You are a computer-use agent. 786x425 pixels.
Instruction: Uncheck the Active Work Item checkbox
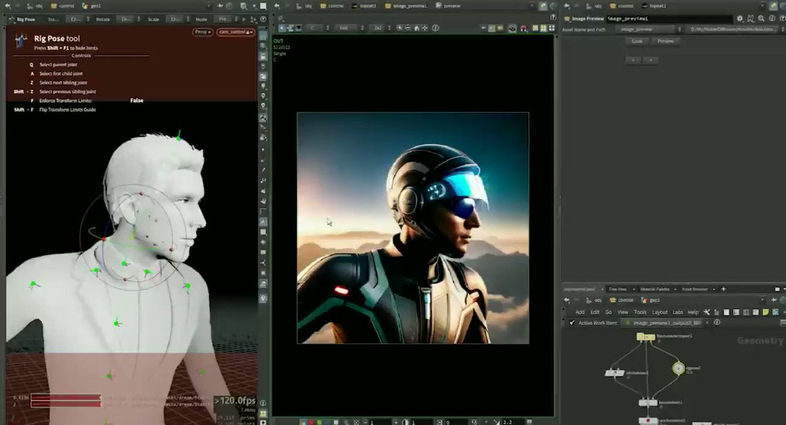[572, 322]
